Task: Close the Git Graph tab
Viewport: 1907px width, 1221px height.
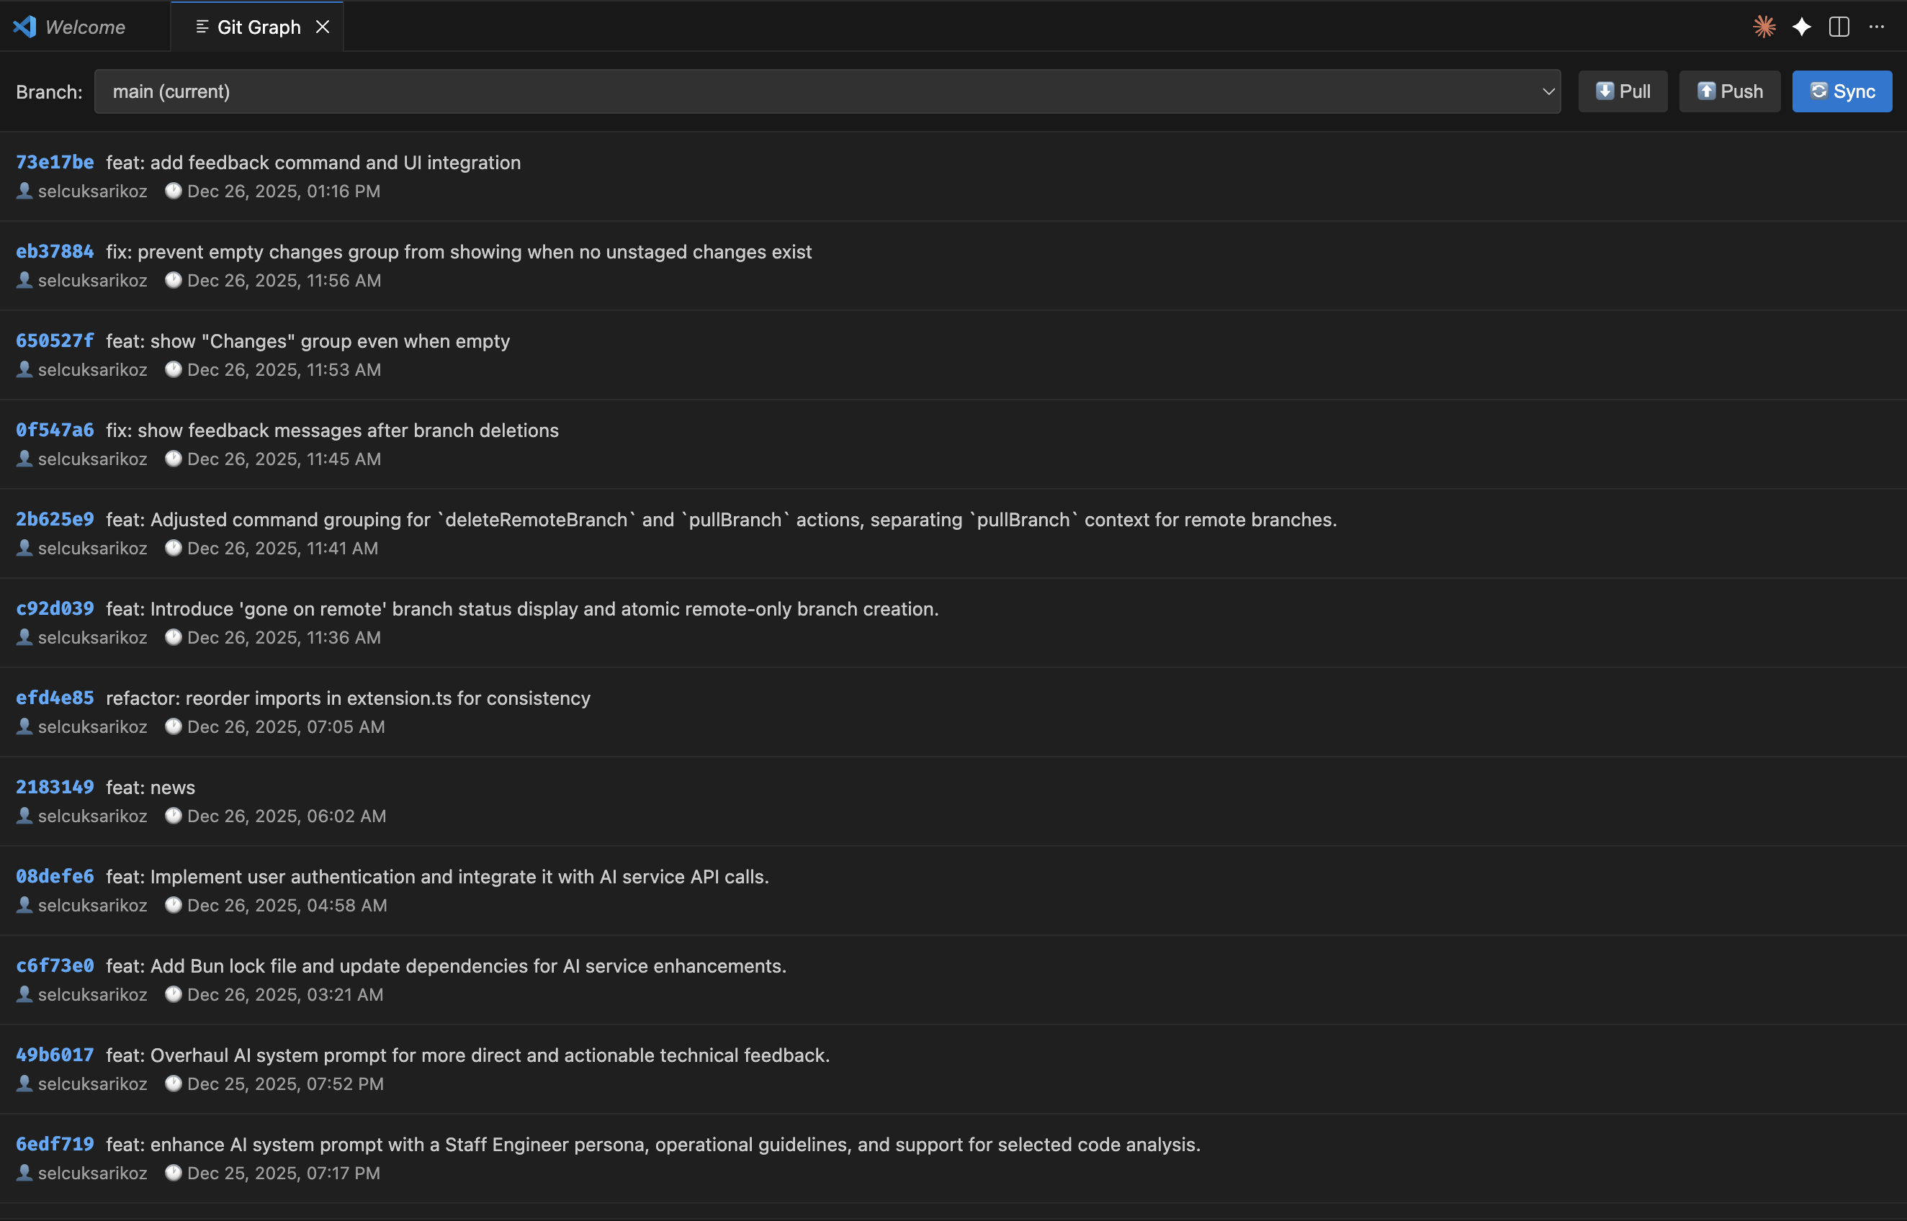Action: point(322,26)
